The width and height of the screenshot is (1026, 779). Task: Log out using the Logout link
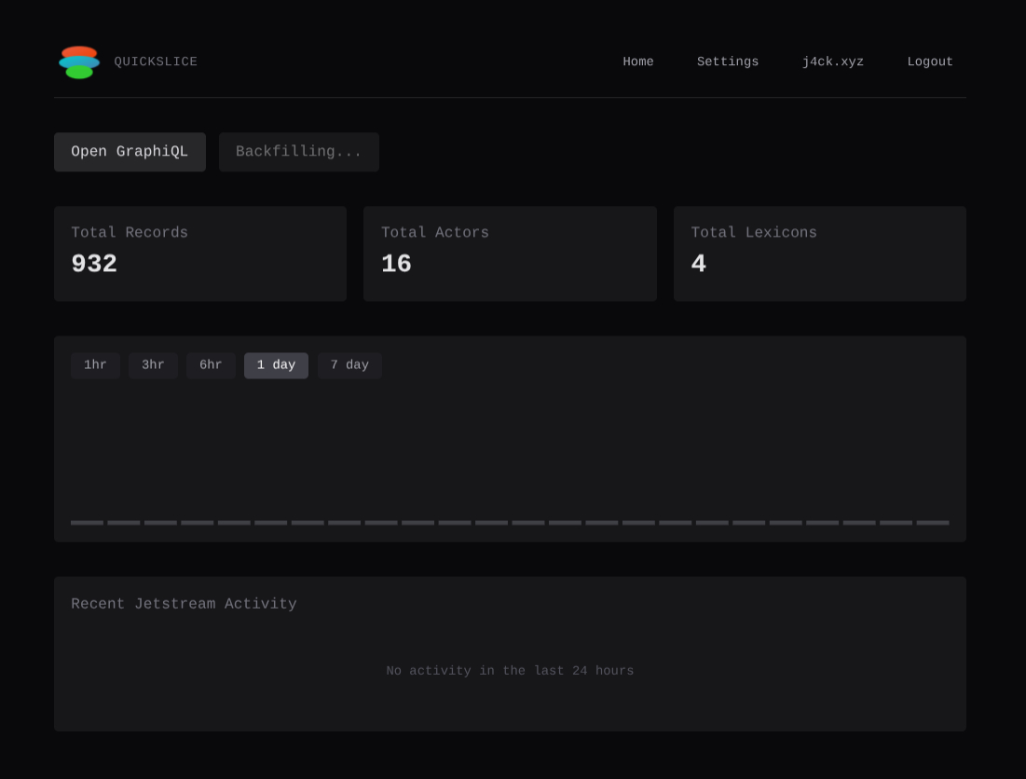pyautogui.click(x=930, y=62)
